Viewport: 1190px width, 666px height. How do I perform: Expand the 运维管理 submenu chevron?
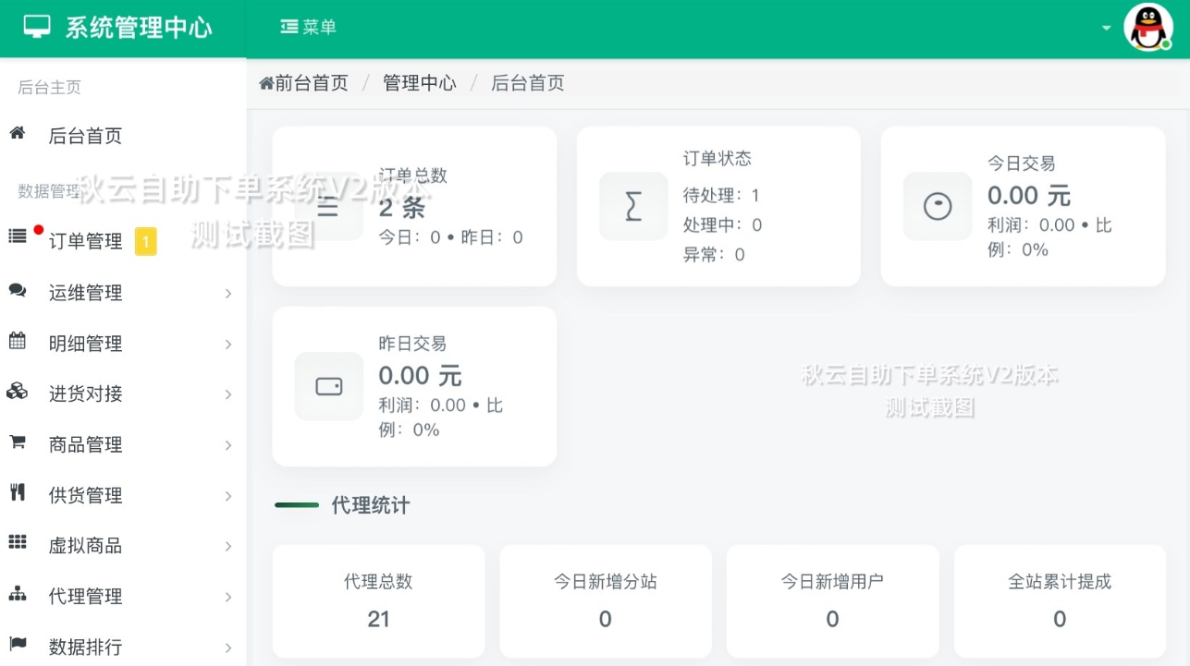(228, 293)
